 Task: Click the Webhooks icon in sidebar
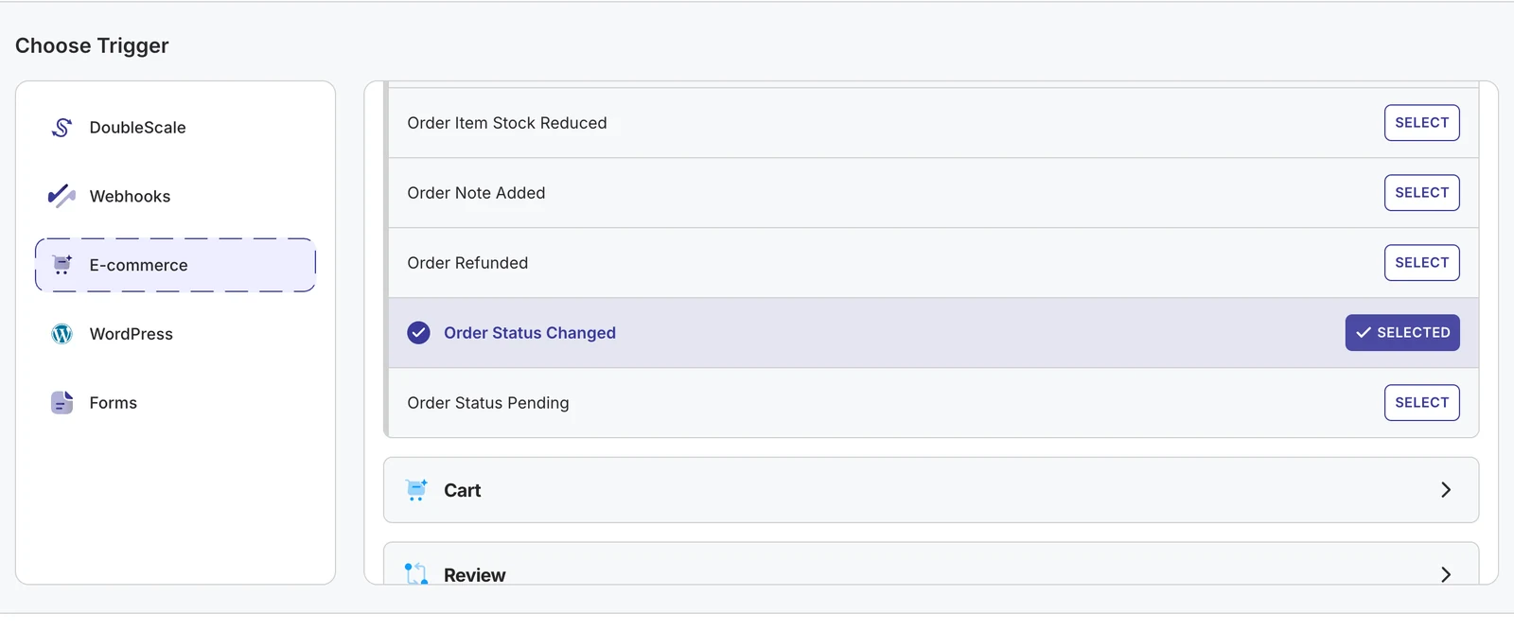tap(62, 196)
